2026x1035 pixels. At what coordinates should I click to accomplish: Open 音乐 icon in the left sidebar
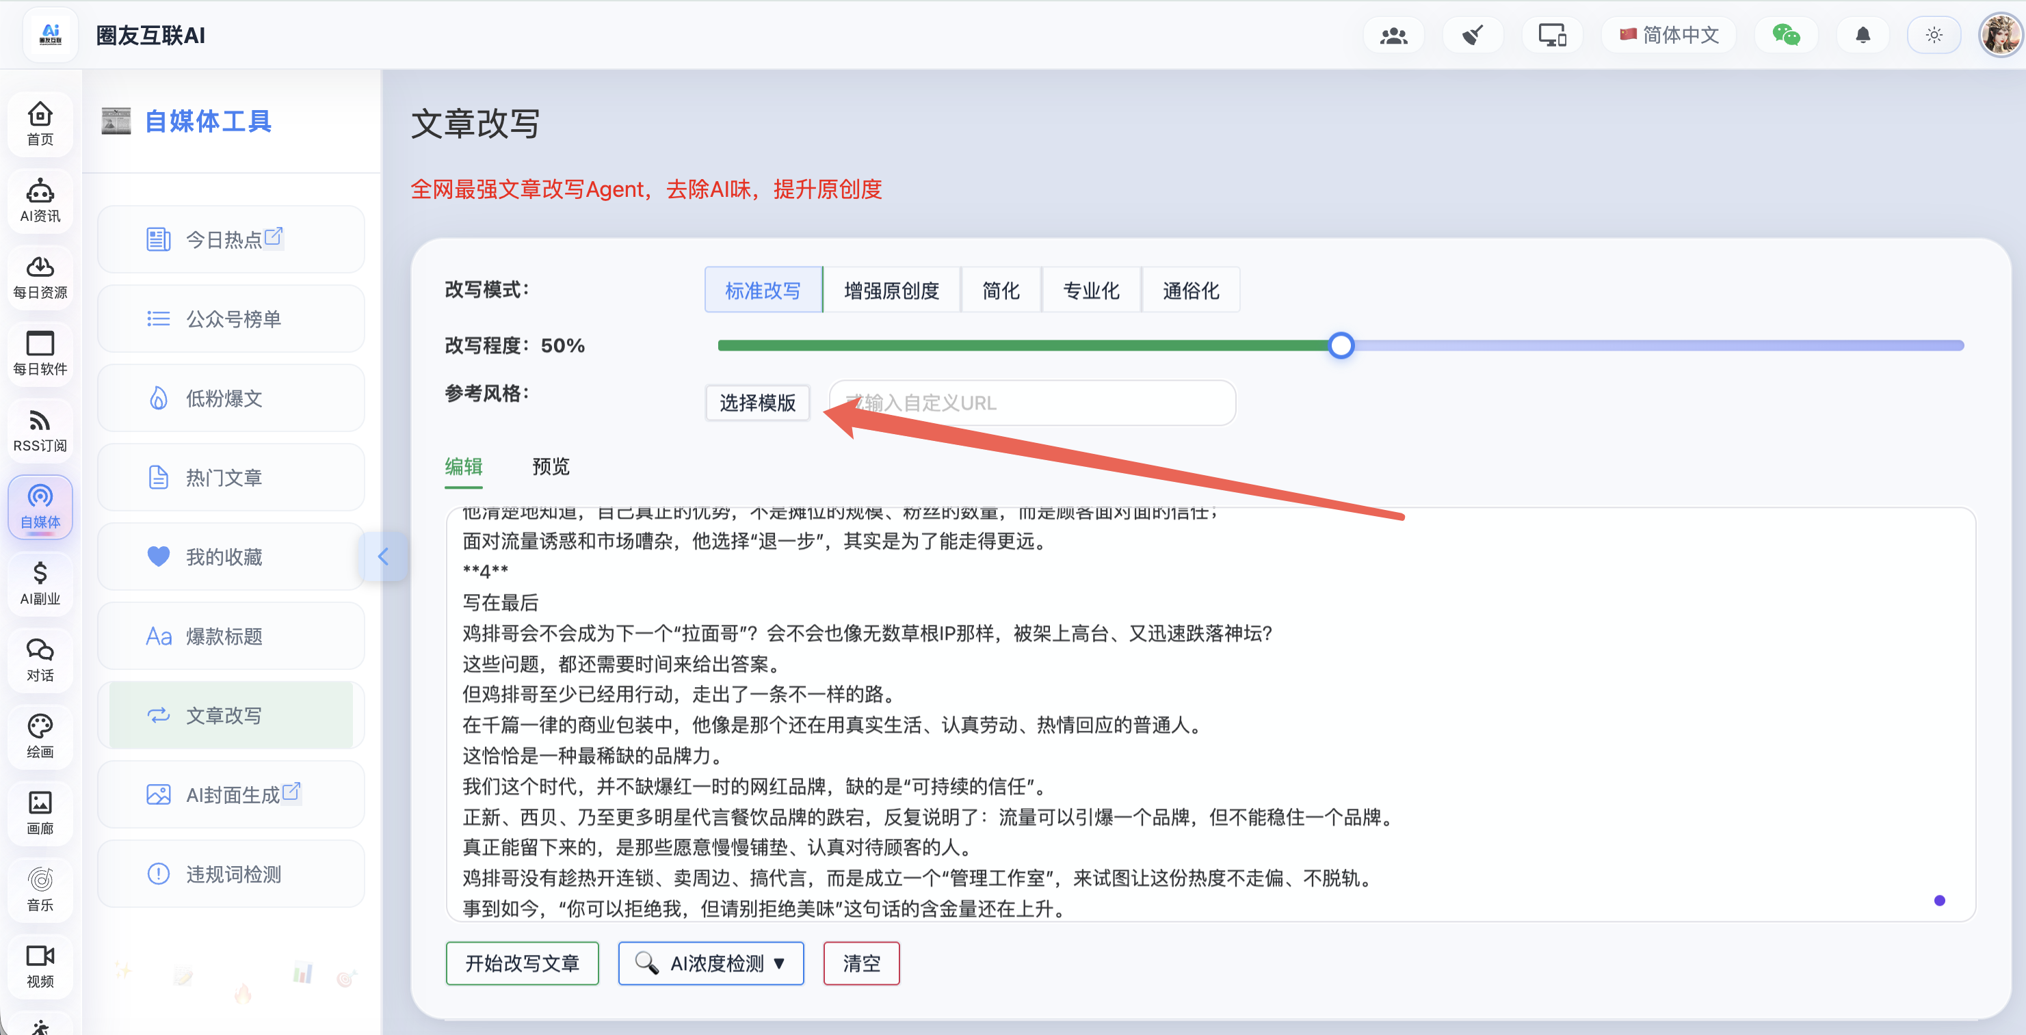pos(40,889)
